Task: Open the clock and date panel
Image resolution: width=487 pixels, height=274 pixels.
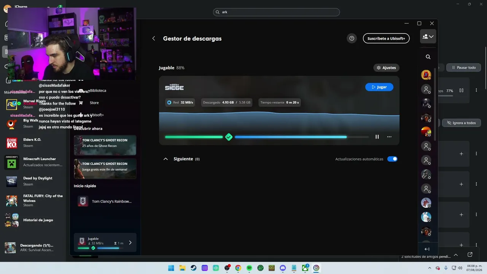Action: pos(475,268)
